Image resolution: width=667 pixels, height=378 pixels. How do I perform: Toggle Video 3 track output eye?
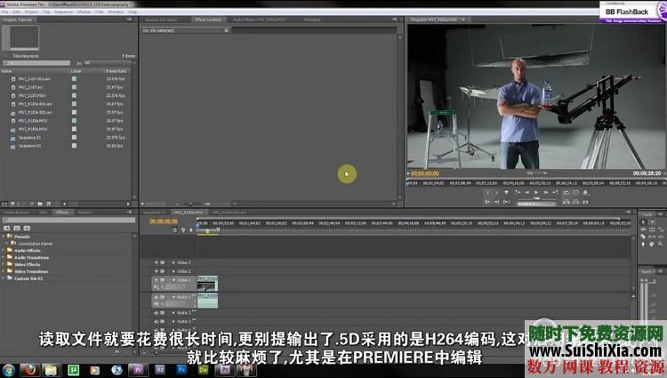pos(157,262)
